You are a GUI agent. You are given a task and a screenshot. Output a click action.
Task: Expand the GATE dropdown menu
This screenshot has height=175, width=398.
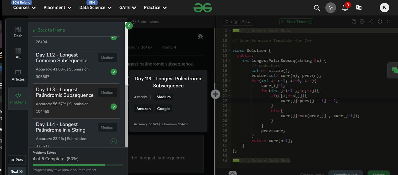coord(128,7)
